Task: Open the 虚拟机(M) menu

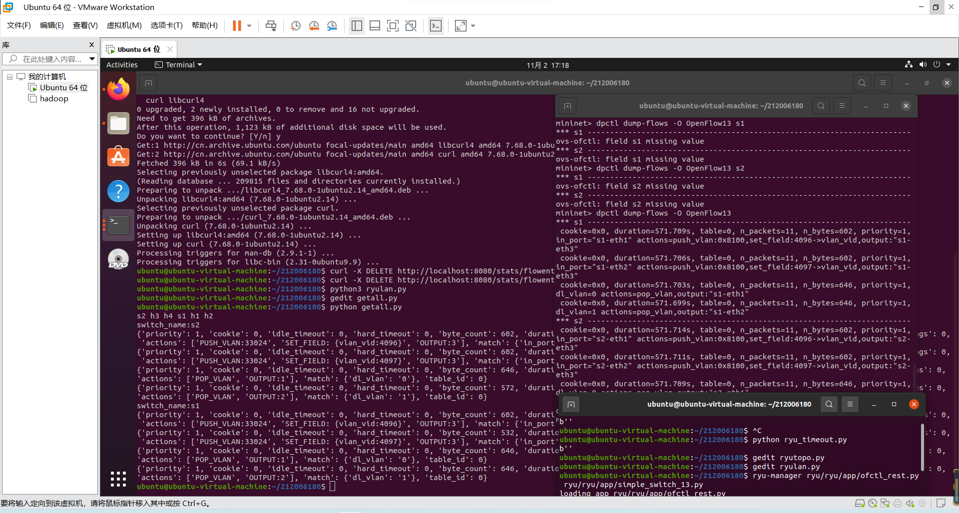Action: point(124,25)
